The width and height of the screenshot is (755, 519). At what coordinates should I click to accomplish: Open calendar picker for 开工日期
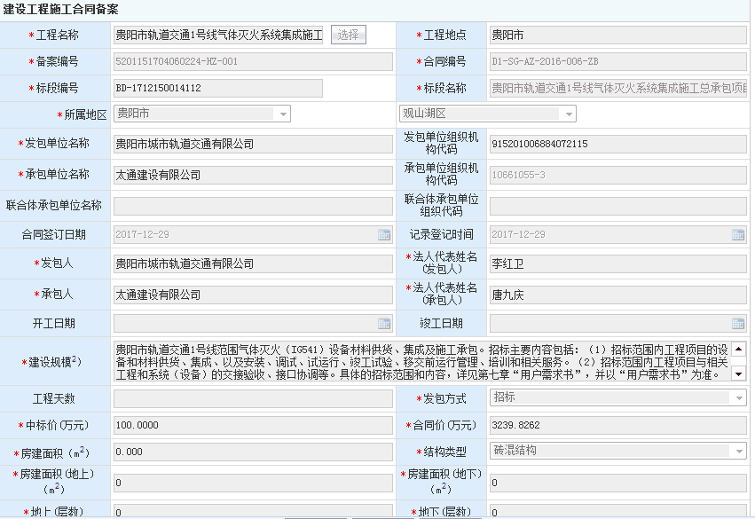tap(384, 323)
